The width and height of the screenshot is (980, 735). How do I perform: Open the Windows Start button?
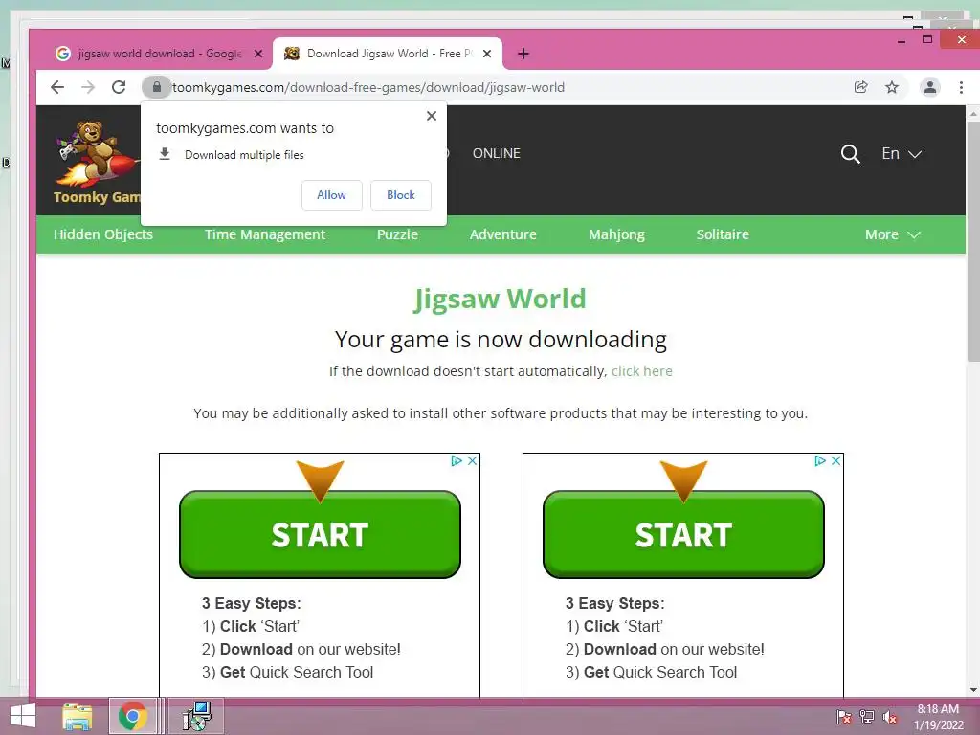click(23, 716)
